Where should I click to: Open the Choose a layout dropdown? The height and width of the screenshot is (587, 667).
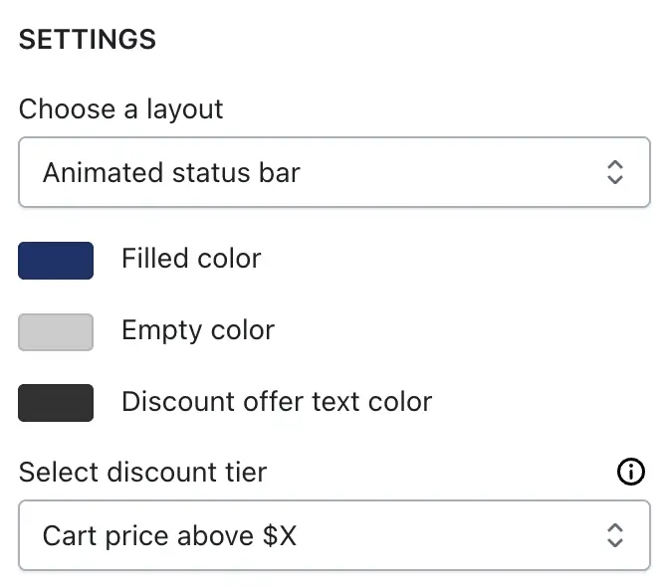point(334,172)
